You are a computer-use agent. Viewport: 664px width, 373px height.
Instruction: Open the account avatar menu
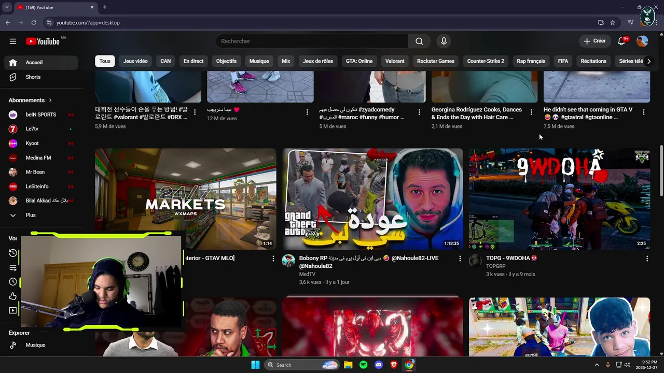(642, 41)
